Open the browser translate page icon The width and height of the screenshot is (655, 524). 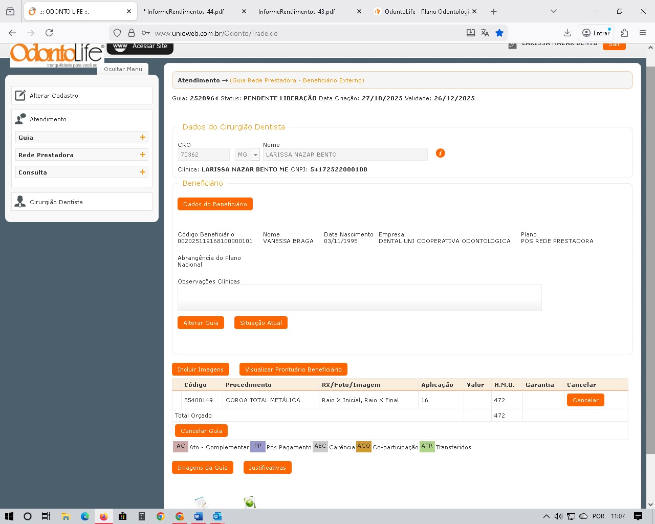(485, 33)
